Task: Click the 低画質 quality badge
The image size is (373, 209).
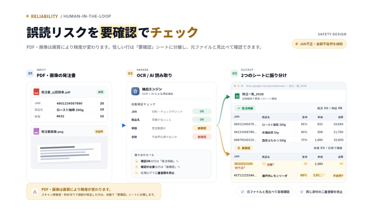Action: click(99, 132)
